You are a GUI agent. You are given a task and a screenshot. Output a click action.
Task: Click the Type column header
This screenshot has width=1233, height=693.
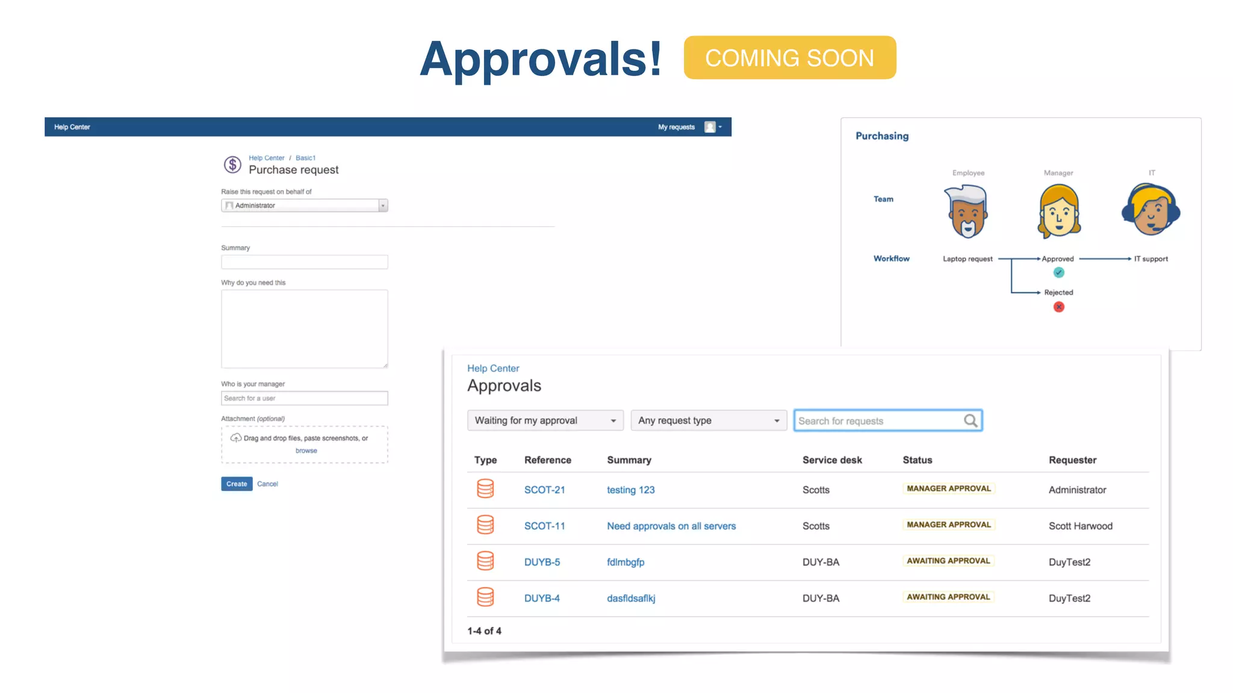(x=485, y=460)
